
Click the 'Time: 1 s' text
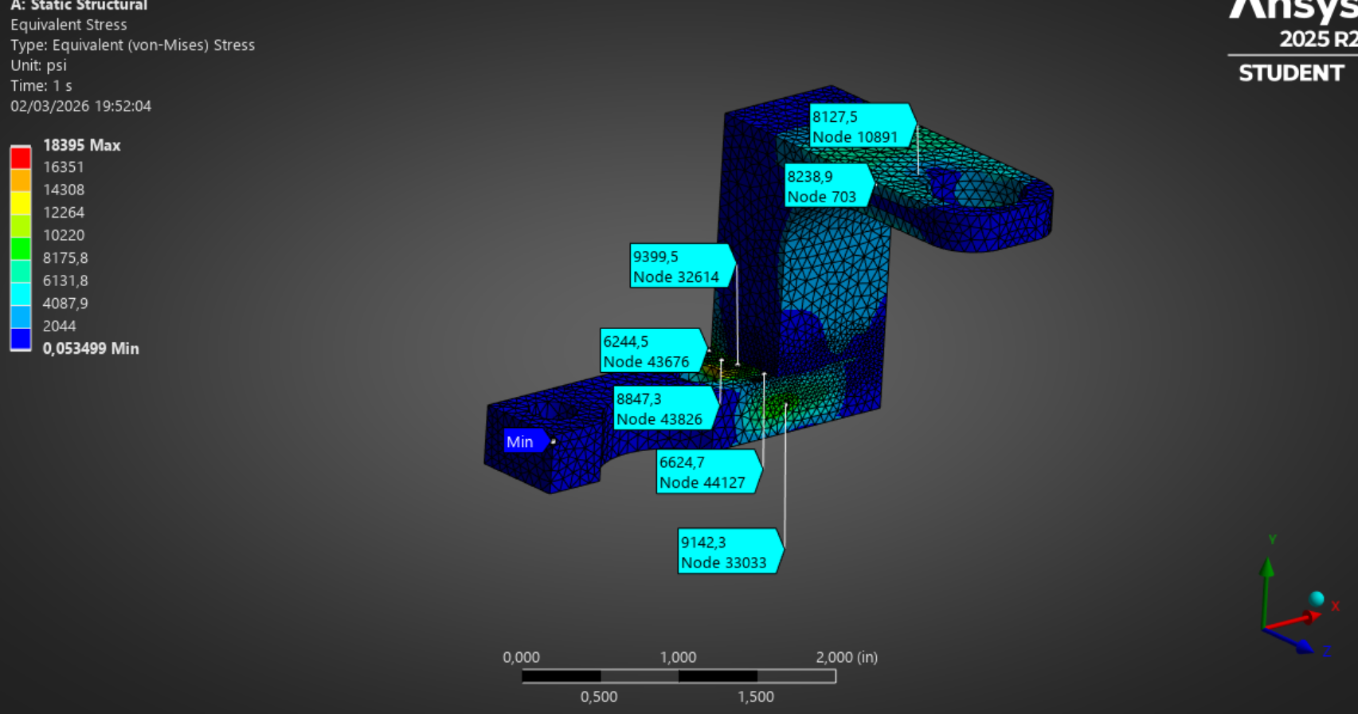(x=41, y=85)
